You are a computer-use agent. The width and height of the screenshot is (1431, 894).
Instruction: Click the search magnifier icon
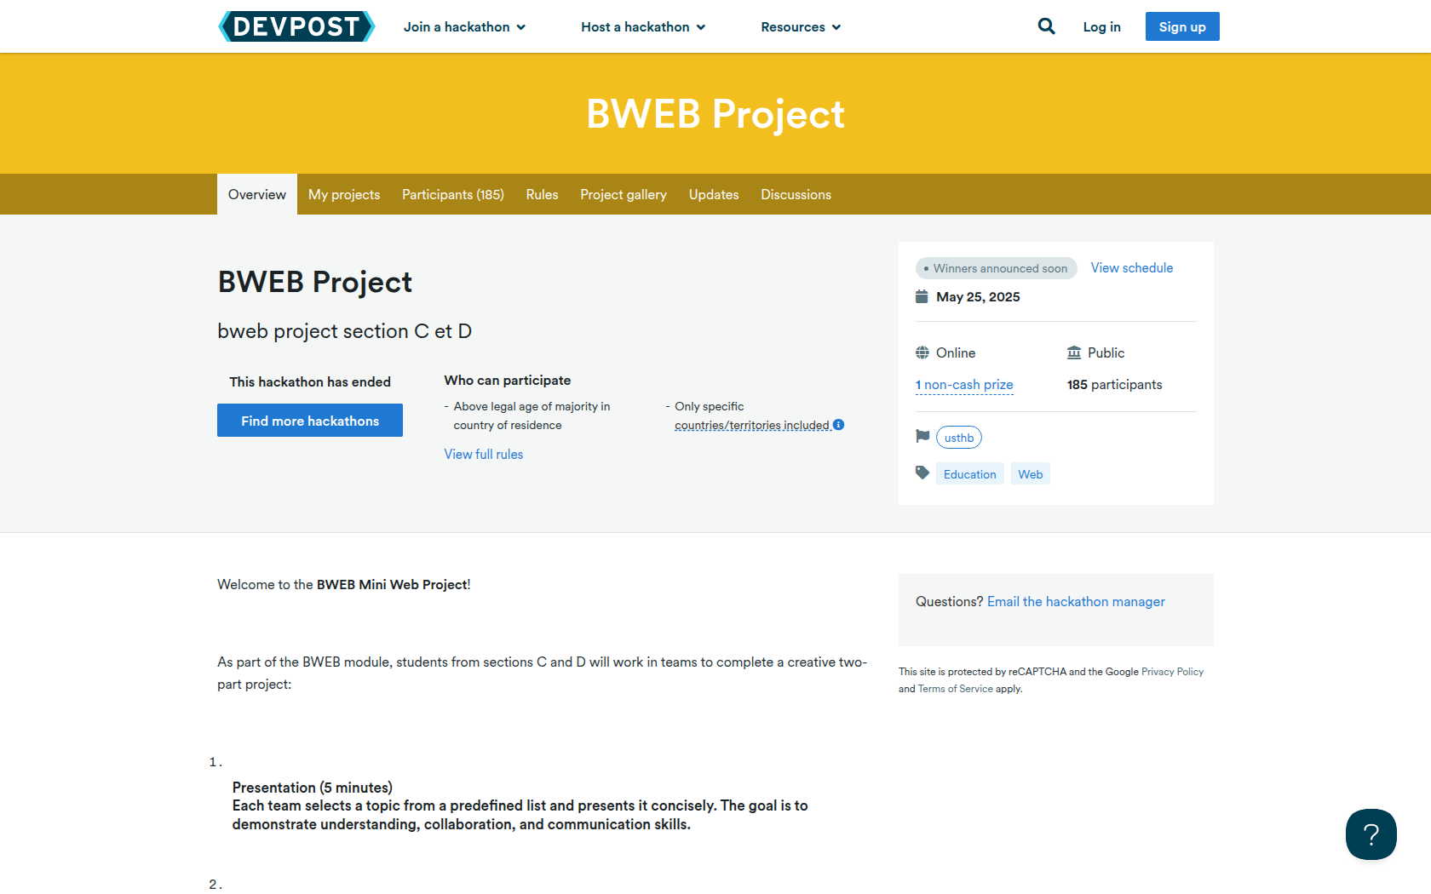1046,26
